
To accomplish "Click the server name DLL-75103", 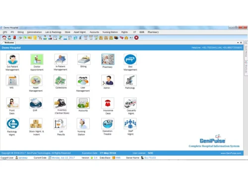I will (150, 158).
